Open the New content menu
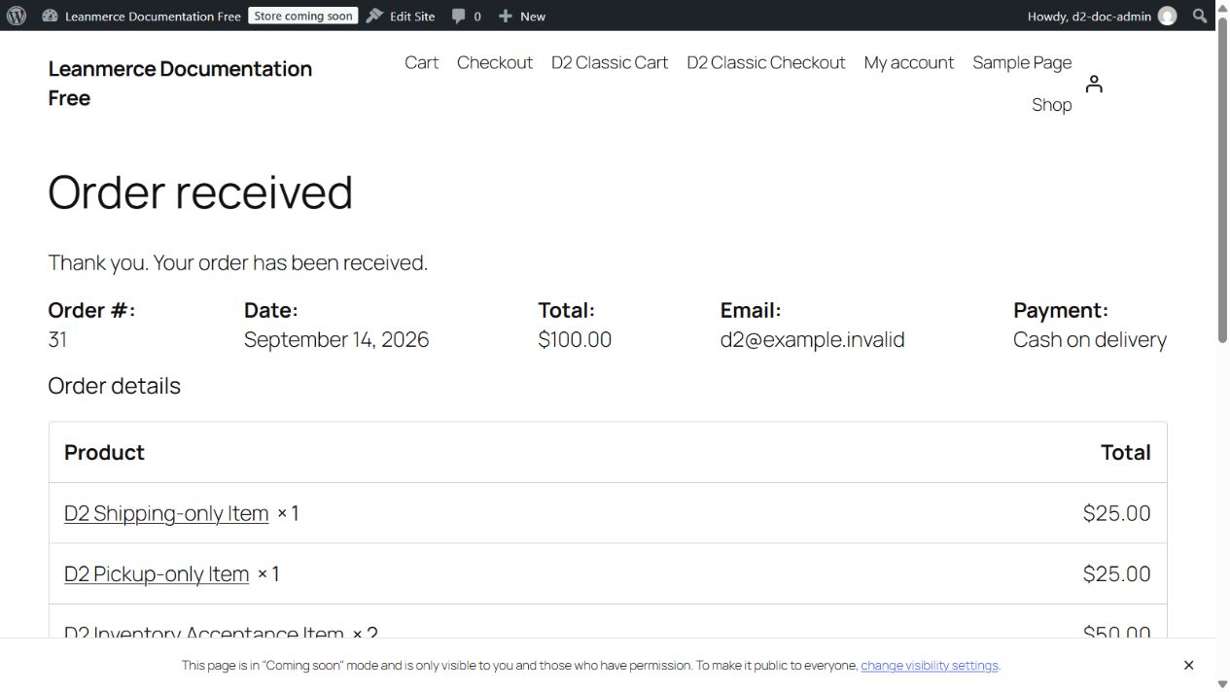This screenshot has height=692, width=1230. pos(522,16)
